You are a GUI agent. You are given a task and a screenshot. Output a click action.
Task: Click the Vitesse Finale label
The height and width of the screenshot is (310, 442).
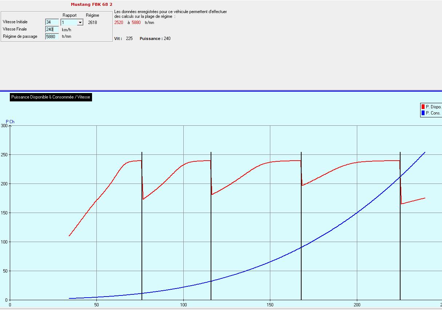[x=15, y=29]
